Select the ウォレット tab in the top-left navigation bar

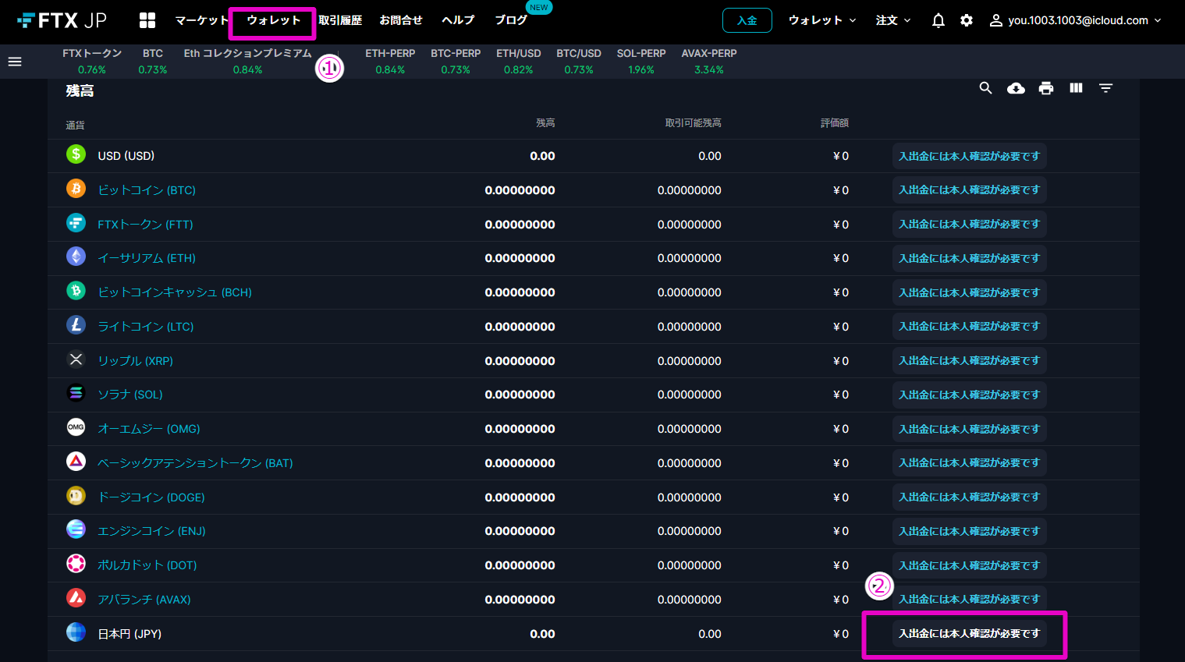pos(274,20)
